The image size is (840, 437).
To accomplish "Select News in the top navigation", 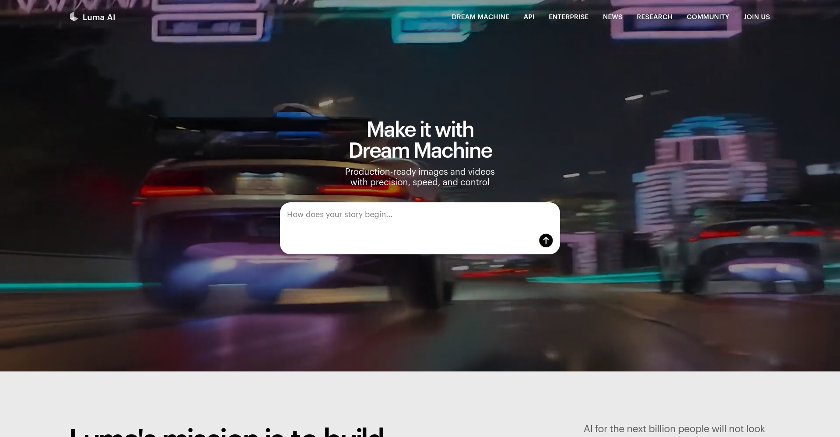I will pos(612,17).
